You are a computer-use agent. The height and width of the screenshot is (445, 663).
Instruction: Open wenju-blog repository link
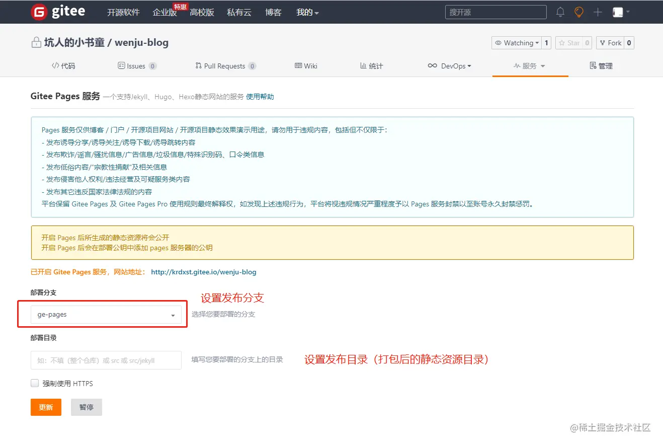click(141, 42)
